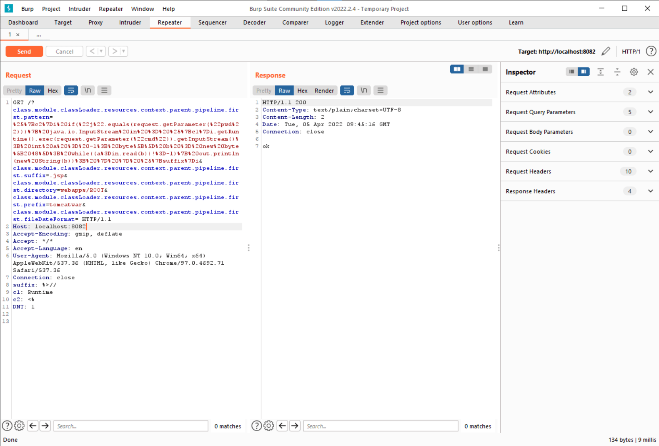Toggle non-printable characters in Response panel
This screenshot has height=446, width=659.
[x=364, y=90]
